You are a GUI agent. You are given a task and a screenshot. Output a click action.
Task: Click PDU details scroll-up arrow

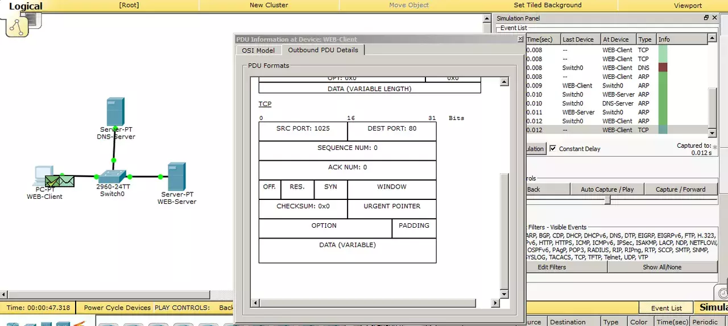click(x=503, y=82)
